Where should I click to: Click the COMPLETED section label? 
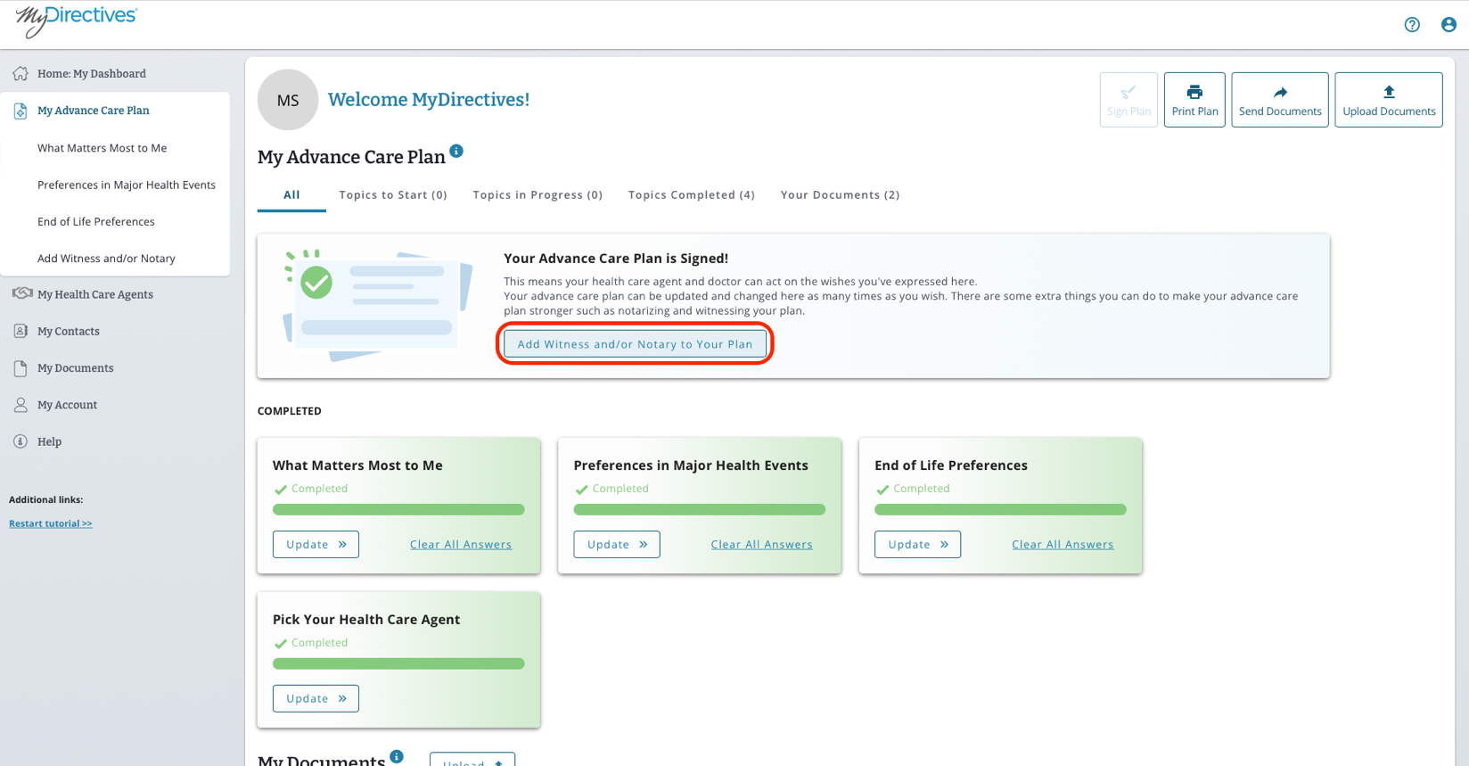pos(290,411)
